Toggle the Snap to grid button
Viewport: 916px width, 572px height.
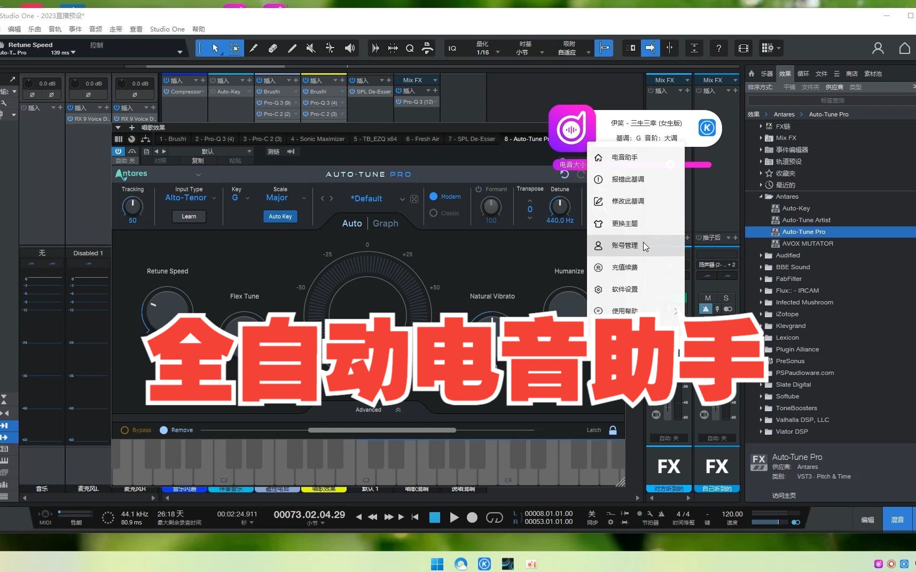click(x=604, y=48)
